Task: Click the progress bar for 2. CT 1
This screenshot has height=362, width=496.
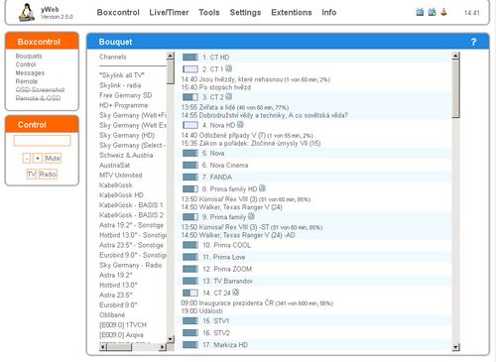Action: (x=190, y=69)
